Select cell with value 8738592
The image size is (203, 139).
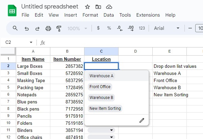tap(67, 102)
